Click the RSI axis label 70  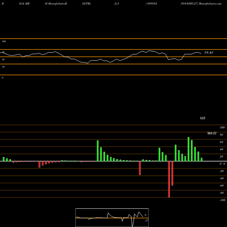click(3, 52)
